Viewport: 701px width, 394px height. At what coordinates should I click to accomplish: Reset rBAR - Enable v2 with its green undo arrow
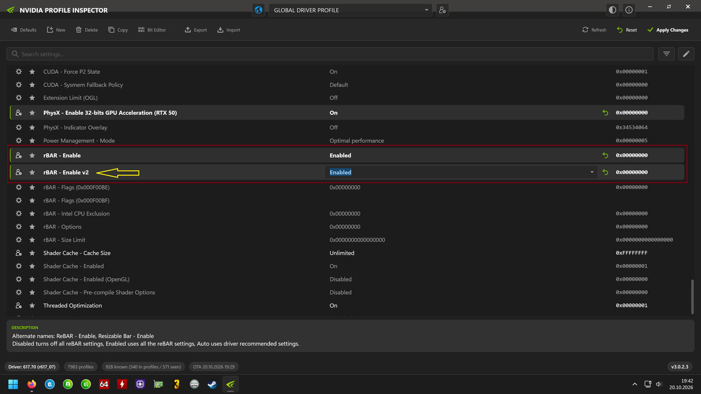click(x=605, y=172)
